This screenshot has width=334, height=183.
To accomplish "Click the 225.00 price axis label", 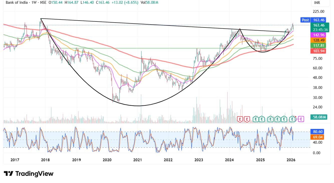I will coord(319,11).
